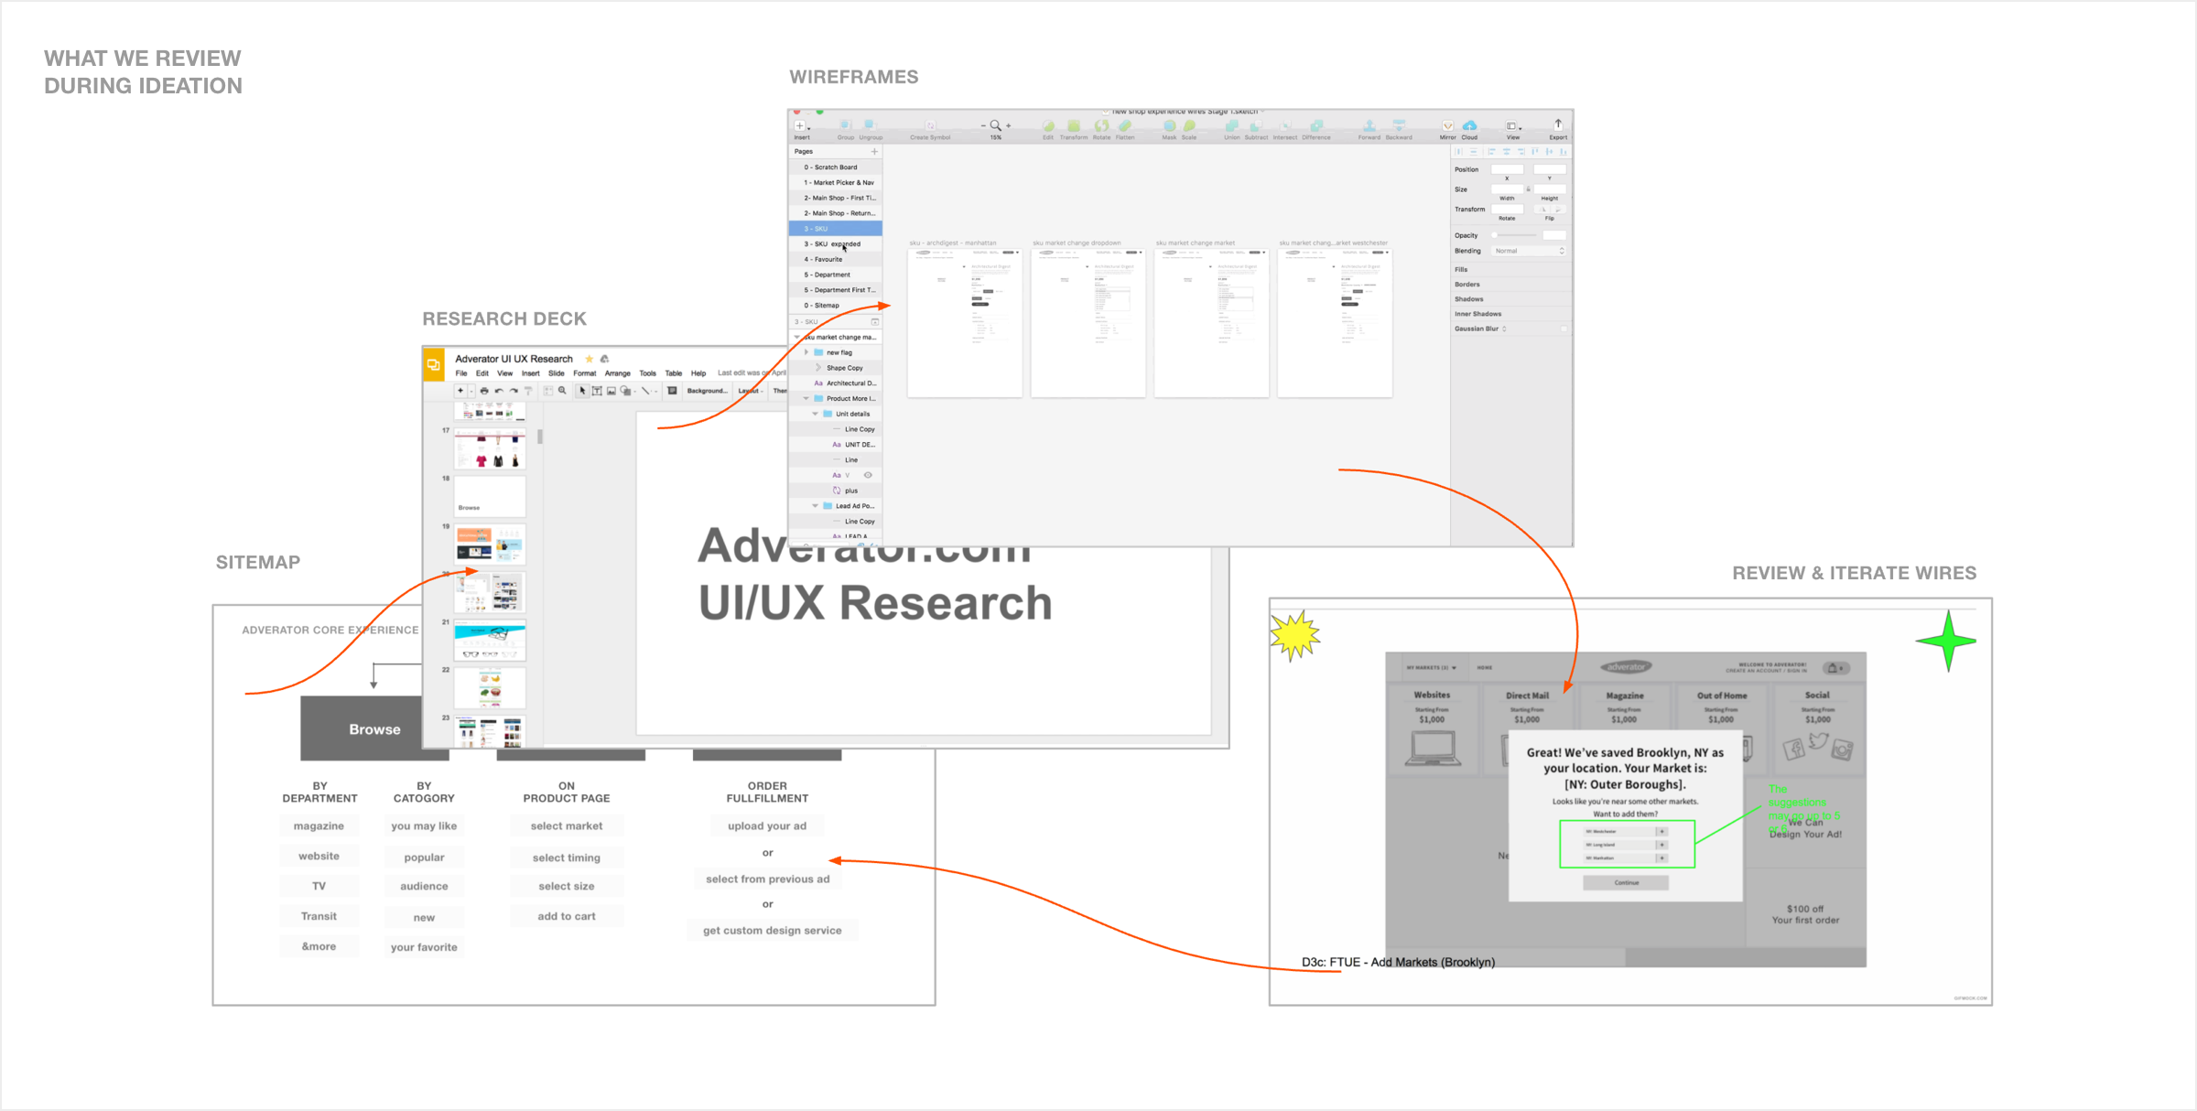Select the '1 - Market Picker & Nav' page
This screenshot has height=1111, width=2197.
pyautogui.click(x=836, y=183)
